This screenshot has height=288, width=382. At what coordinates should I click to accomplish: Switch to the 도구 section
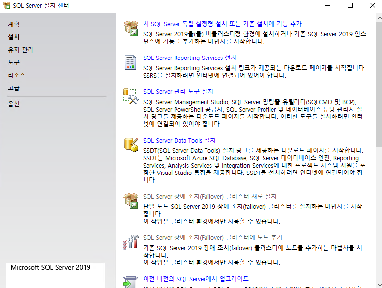(14, 62)
